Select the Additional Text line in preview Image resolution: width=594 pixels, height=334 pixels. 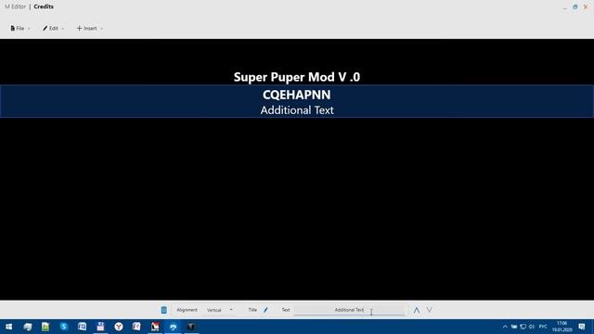297,110
